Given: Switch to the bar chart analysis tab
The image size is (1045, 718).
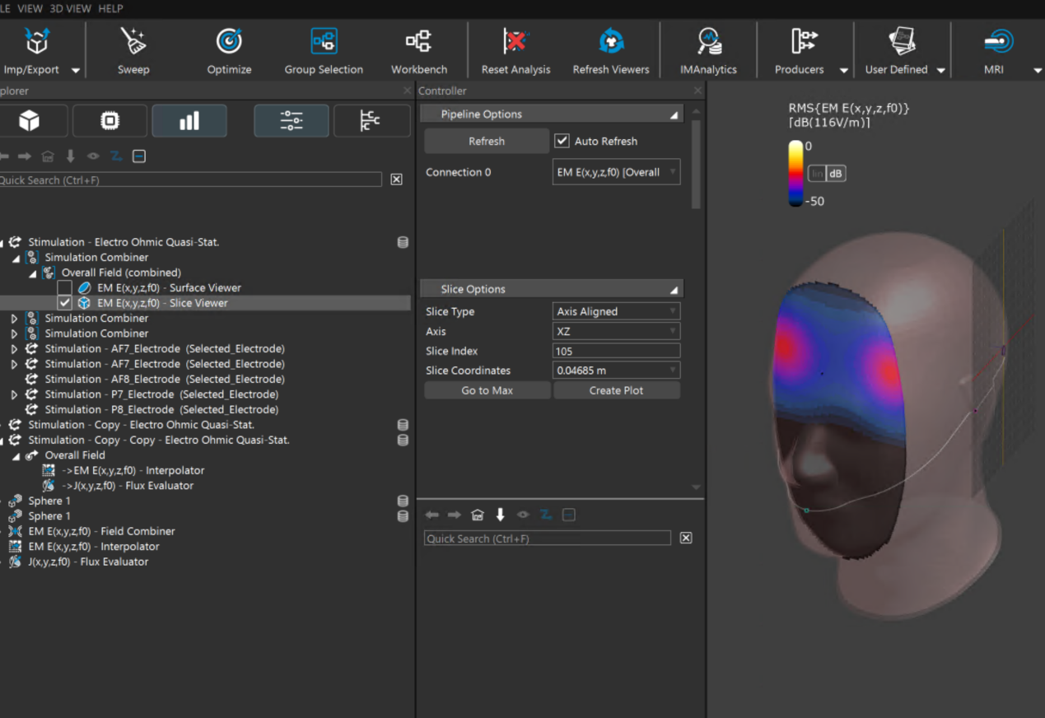Looking at the screenshot, I should point(189,121).
